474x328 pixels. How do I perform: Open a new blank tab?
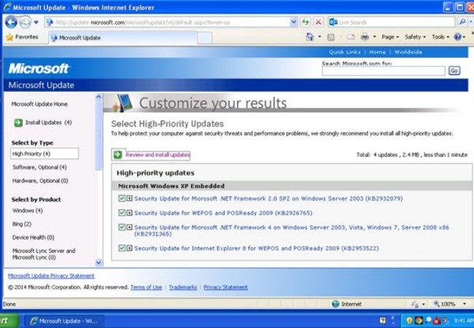[205, 38]
